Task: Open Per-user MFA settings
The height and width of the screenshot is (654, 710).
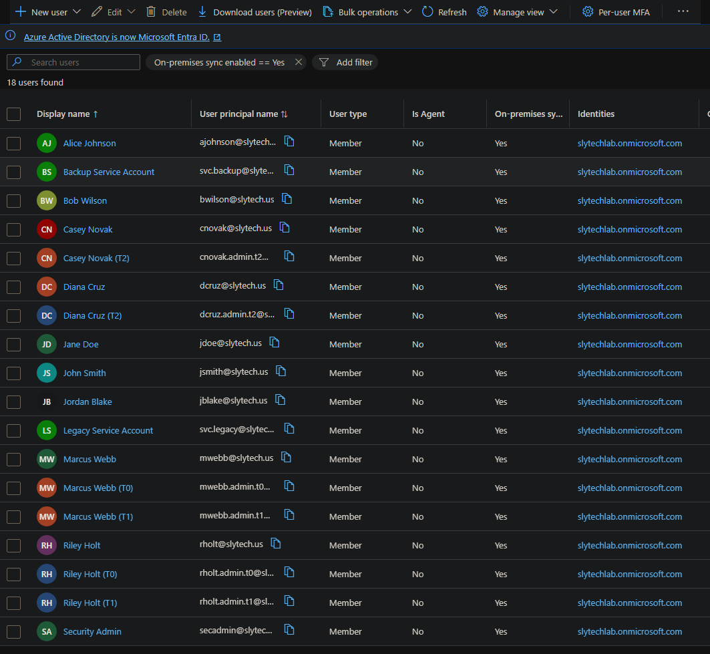Action: 616,12
